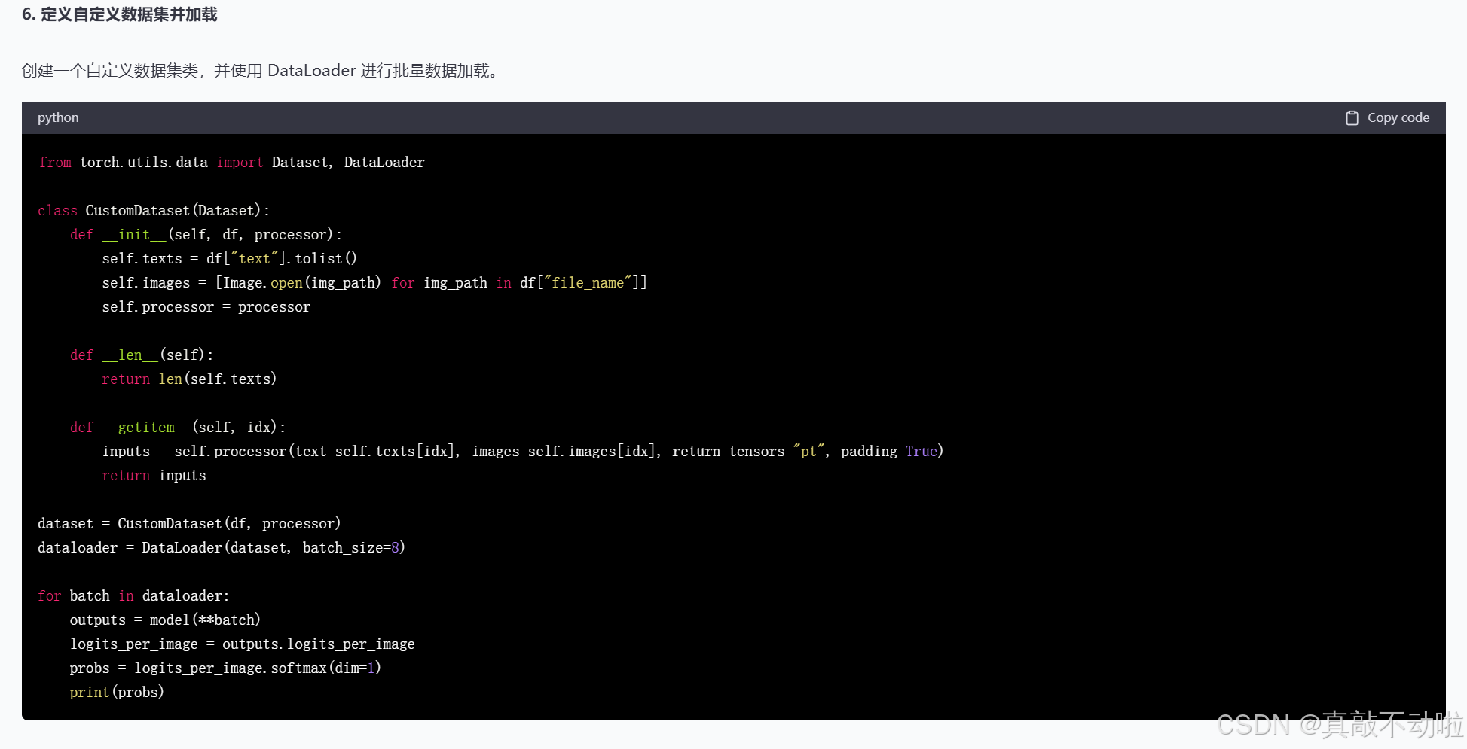Click the python language label
The width and height of the screenshot is (1467, 749).
tap(58, 117)
